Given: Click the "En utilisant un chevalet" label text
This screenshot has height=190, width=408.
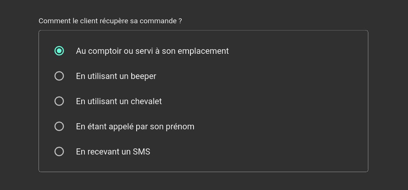Looking at the screenshot, I should pos(119,101).
